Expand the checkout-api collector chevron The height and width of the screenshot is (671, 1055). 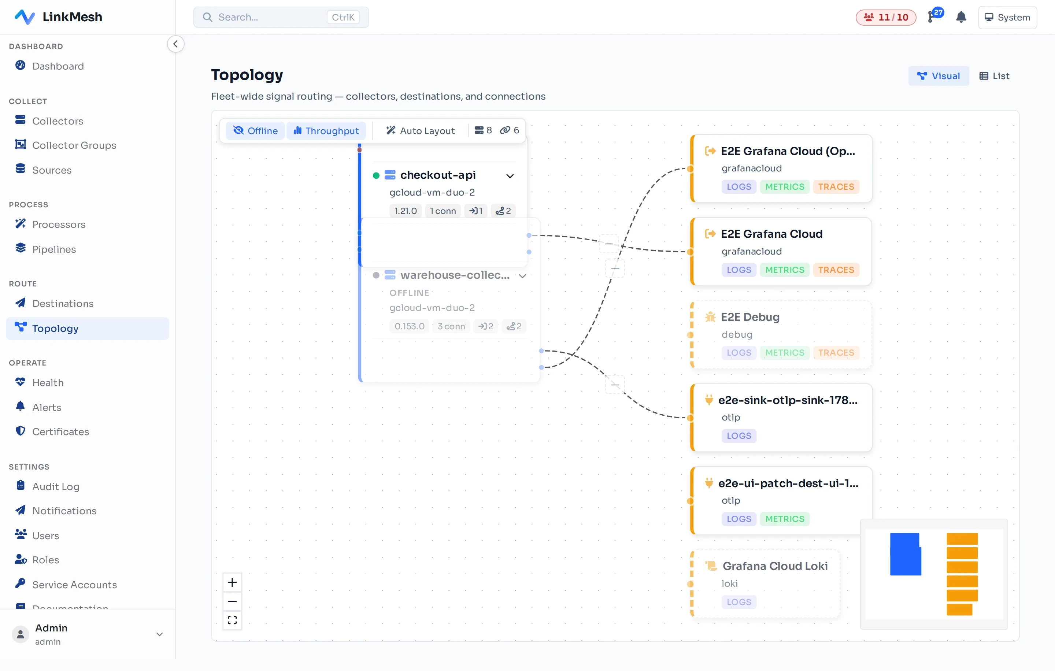(x=510, y=176)
